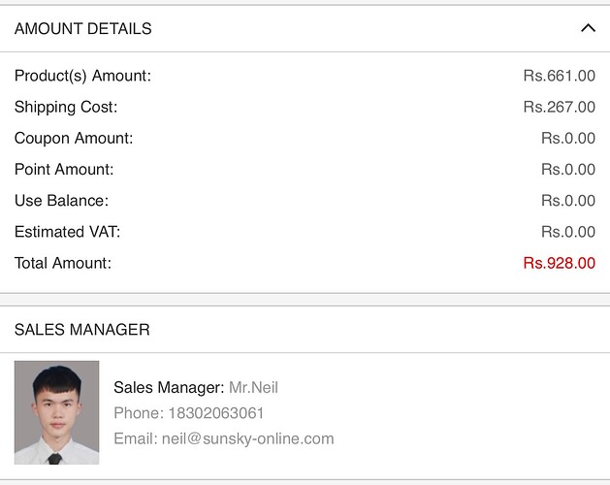The image size is (610, 485).
Task: Click the Estimated VAT label
Action: pyautogui.click(x=67, y=232)
